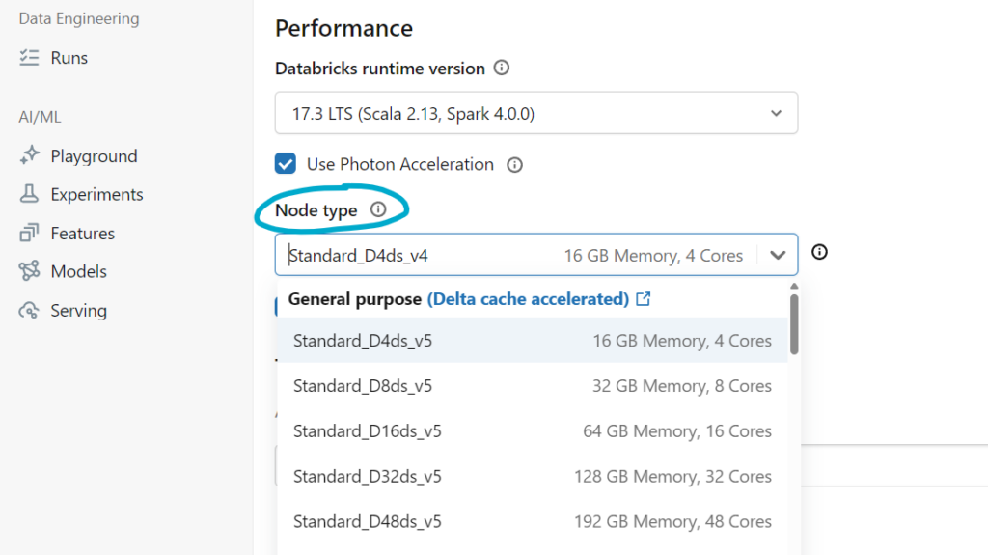This screenshot has width=988, height=555.
Task: Select Standard_D8ds_v5 node option
Action: (x=532, y=386)
